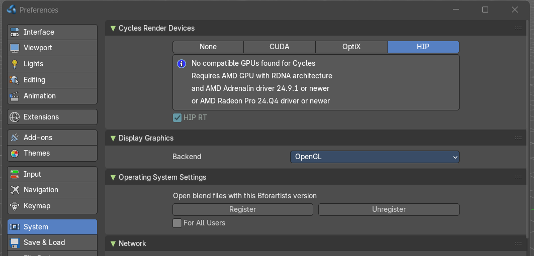Toggle the HIP RT checkbox
Screen dimensions: 534x256
pos(177,117)
